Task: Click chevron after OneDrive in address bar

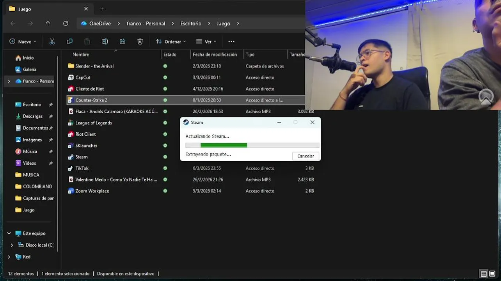Action: tap(119, 23)
